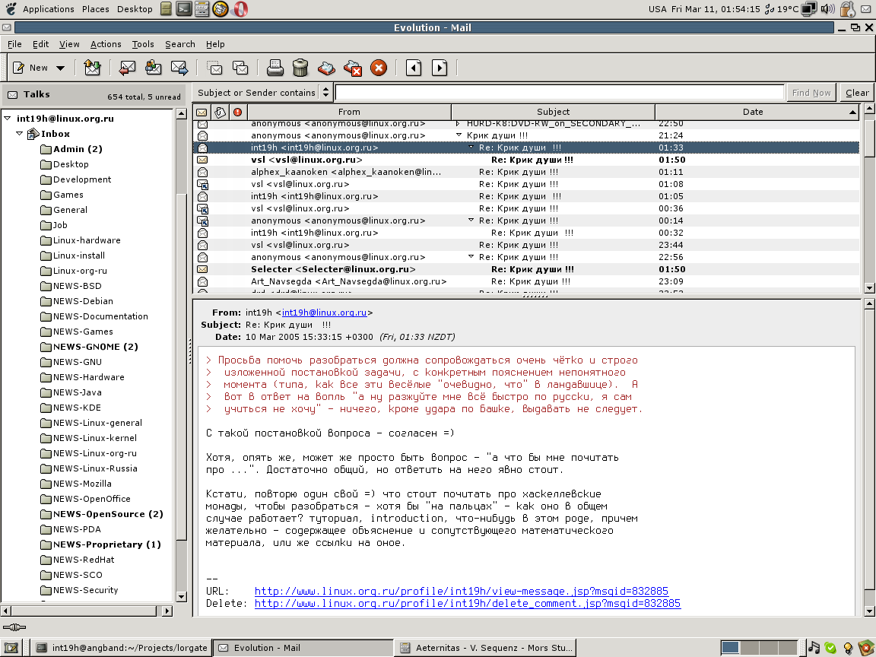Go to the next message arrow icon
Image resolution: width=876 pixels, height=657 pixels.
click(440, 68)
